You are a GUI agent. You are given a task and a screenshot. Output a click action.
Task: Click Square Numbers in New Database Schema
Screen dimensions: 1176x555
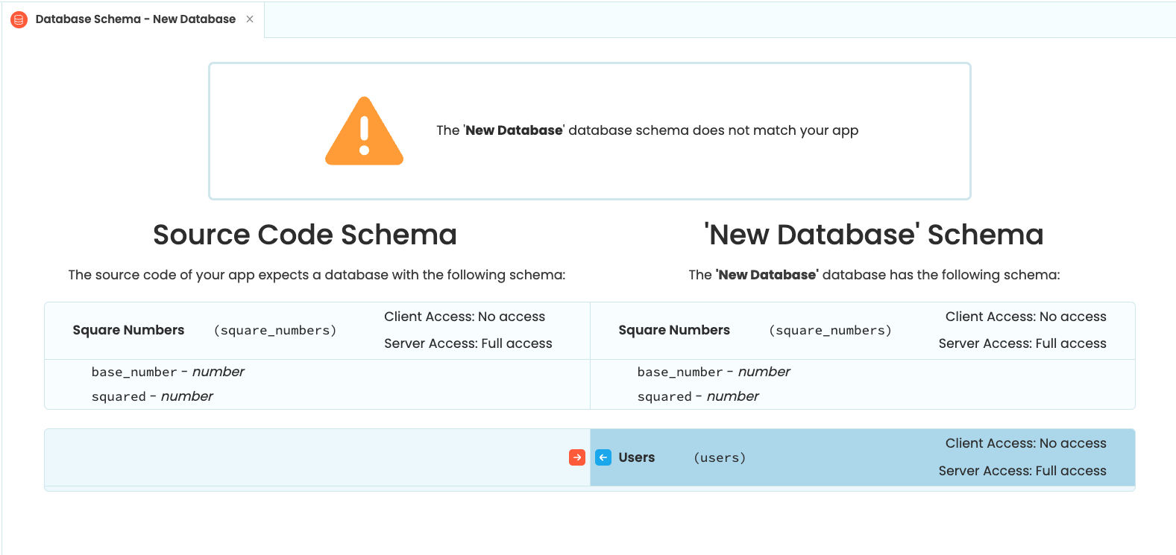coord(673,330)
